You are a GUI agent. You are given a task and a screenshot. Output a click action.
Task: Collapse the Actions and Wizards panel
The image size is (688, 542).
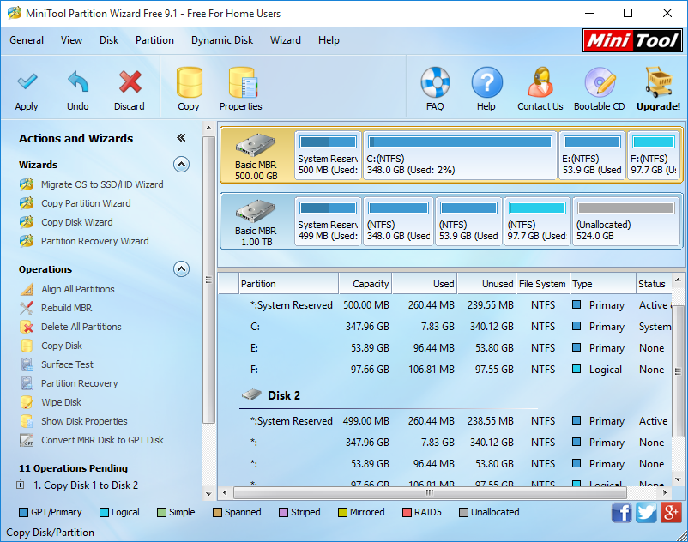pos(181,138)
